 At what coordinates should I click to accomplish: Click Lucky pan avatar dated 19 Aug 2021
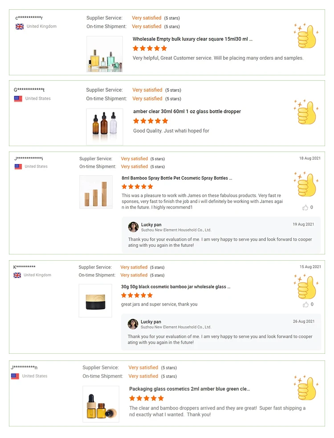(133, 227)
